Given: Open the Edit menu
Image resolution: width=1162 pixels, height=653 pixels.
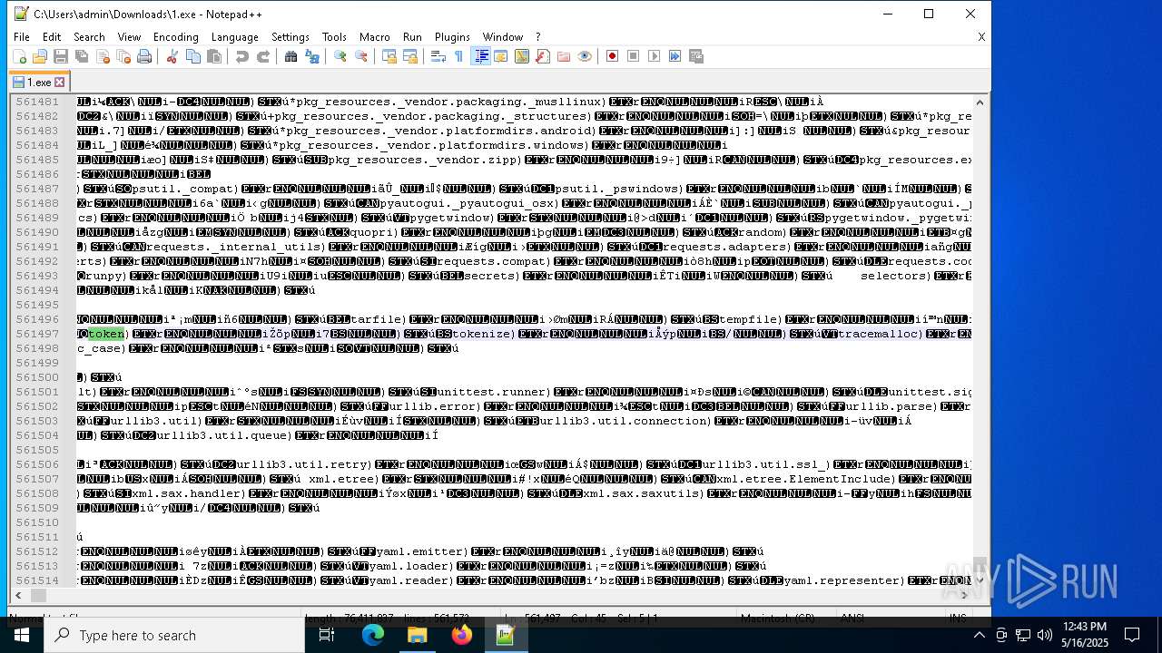Looking at the screenshot, I should pos(52,37).
